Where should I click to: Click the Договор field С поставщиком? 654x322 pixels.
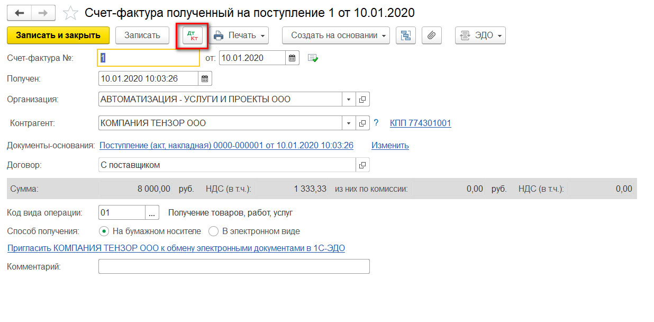(228, 165)
